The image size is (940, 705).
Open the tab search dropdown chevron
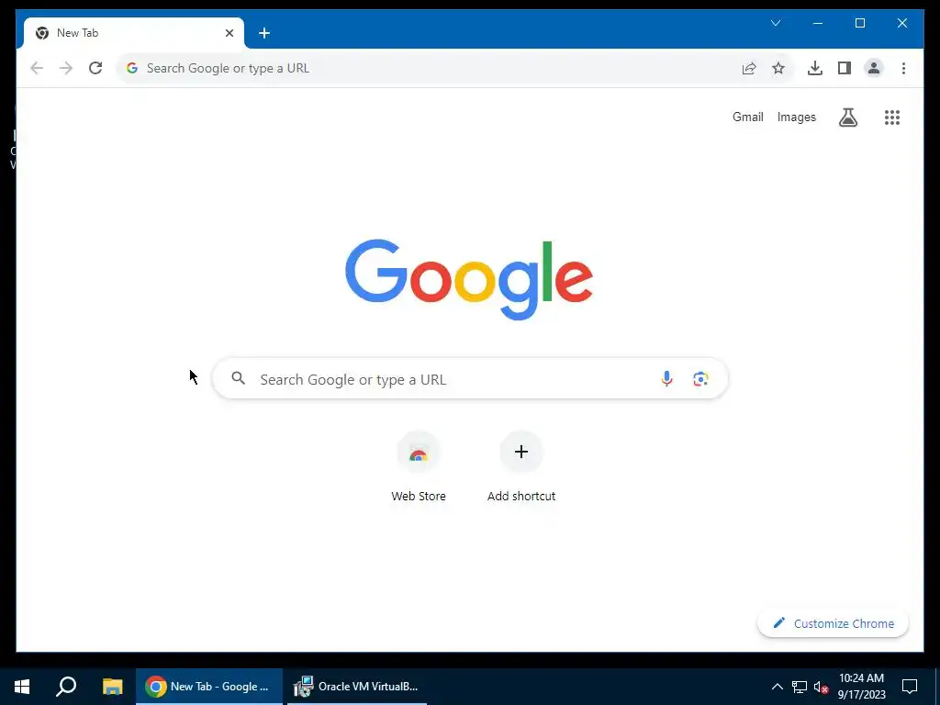click(x=776, y=23)
